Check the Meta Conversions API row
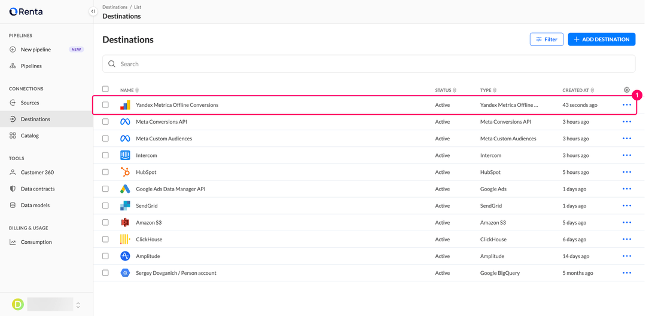The width and height of the screenshot is (646, 316). click(105, 122)
